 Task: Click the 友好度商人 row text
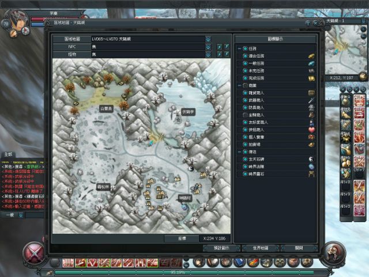click(x=258, y=122)
